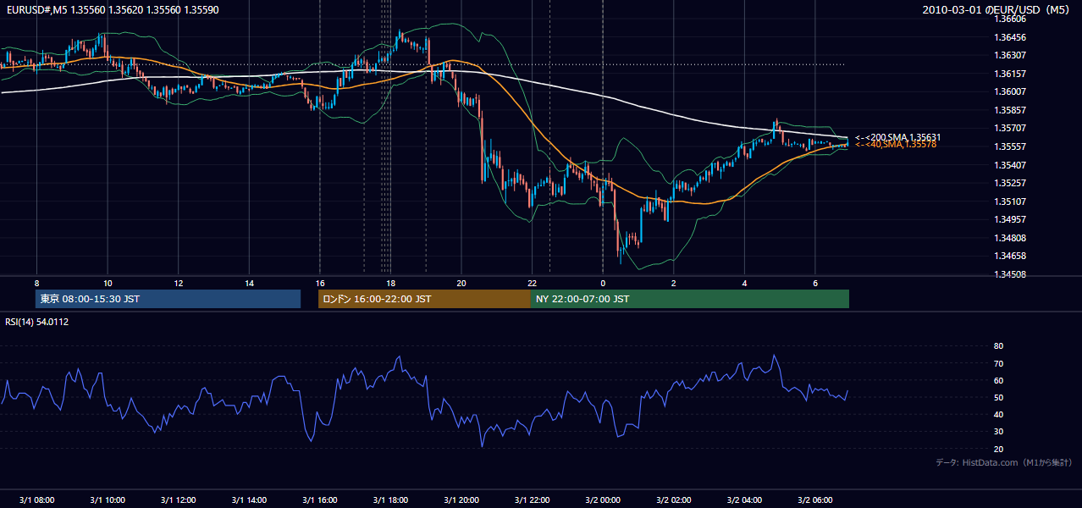Click hour 14 on the price chart axis
Viewport: 1082px width, 508px height.
coord(249,283)
